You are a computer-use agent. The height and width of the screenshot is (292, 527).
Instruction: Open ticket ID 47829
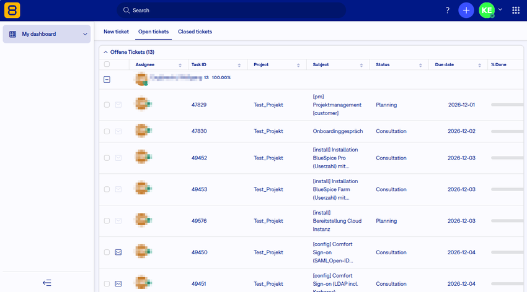199,105
